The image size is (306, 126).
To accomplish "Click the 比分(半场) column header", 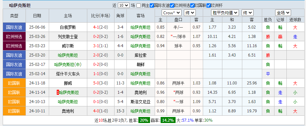I will (x=101, y=16).
